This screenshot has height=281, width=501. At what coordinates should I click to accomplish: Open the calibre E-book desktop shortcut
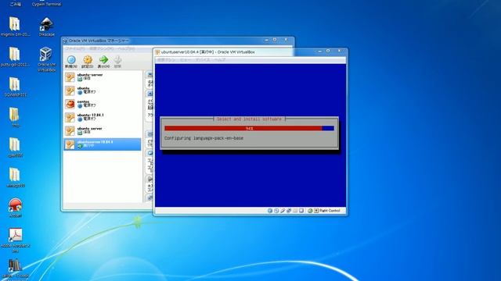15,269
